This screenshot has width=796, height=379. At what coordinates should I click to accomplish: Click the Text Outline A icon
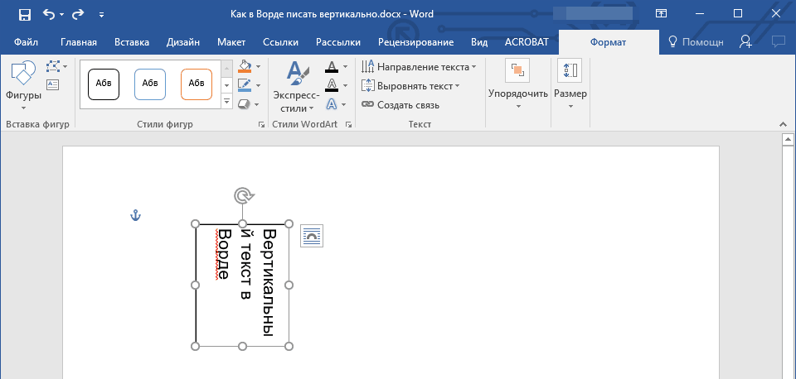(x=332, y=85)
